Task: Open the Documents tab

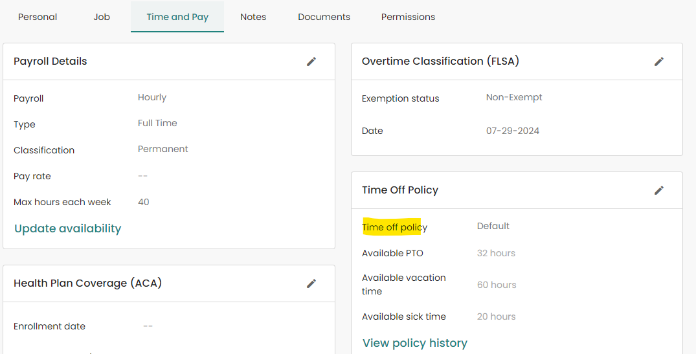Action: 324,17
